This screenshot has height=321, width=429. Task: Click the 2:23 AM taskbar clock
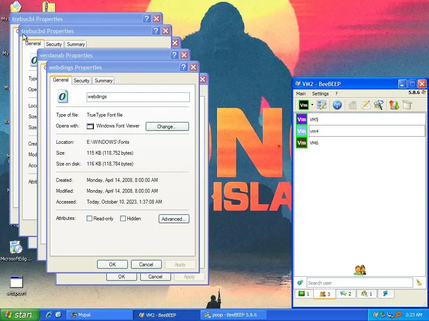coord(413,315)
